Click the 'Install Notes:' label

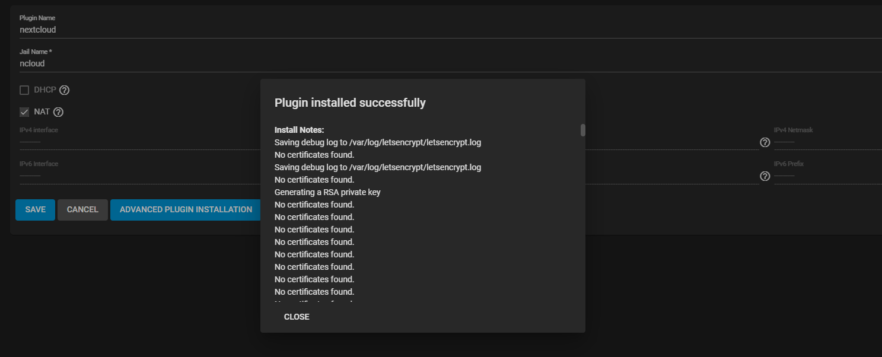(299, 129)
